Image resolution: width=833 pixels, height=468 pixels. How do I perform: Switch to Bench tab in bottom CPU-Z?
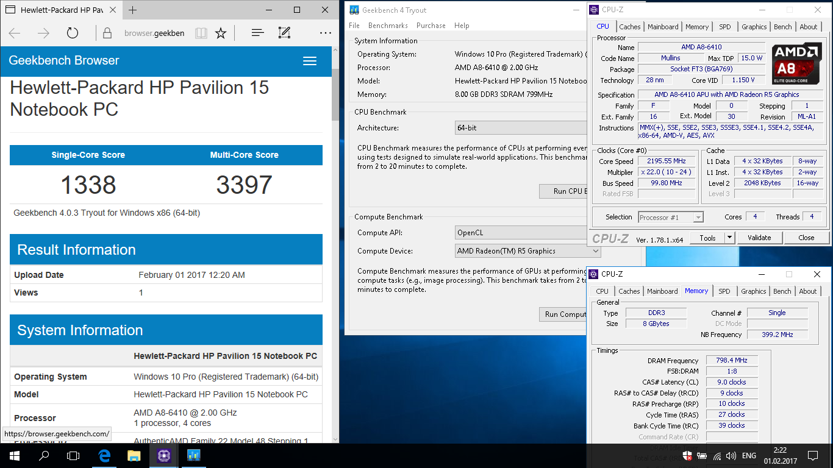coord(782,291)
